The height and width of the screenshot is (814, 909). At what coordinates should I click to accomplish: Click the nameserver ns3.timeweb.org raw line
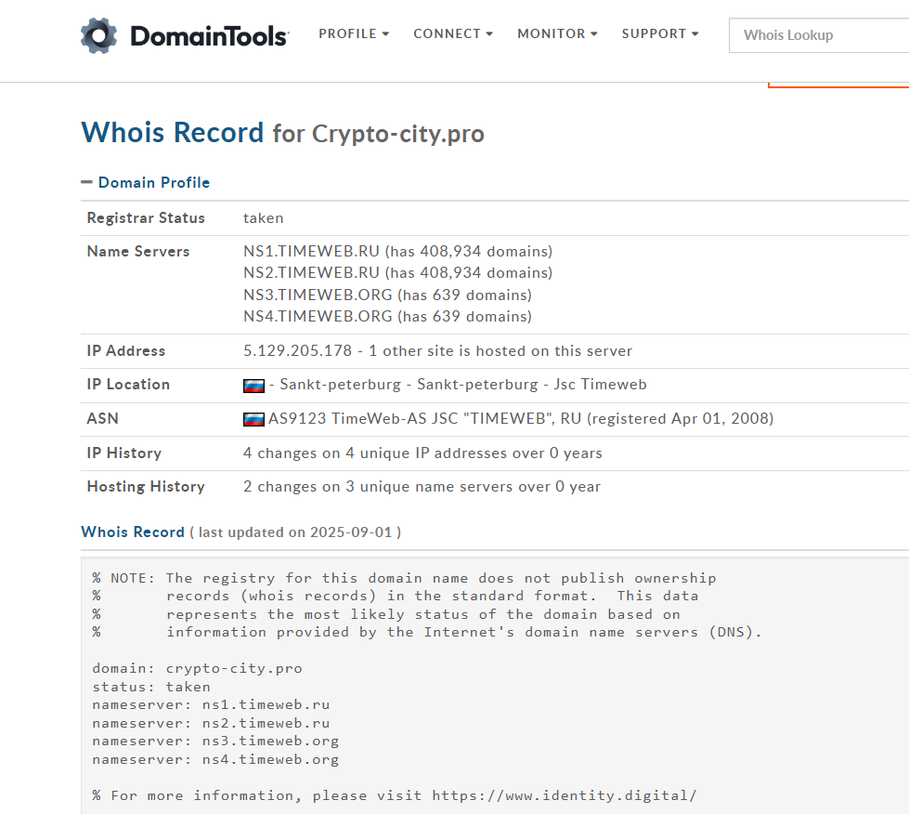215,742
